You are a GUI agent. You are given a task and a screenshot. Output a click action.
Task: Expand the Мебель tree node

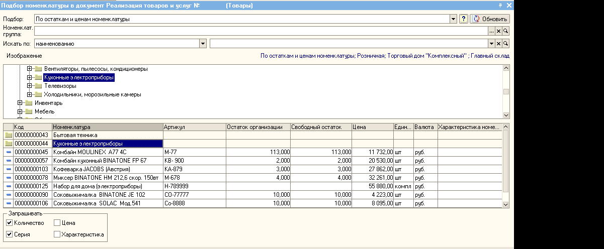[x=20, y=111]
